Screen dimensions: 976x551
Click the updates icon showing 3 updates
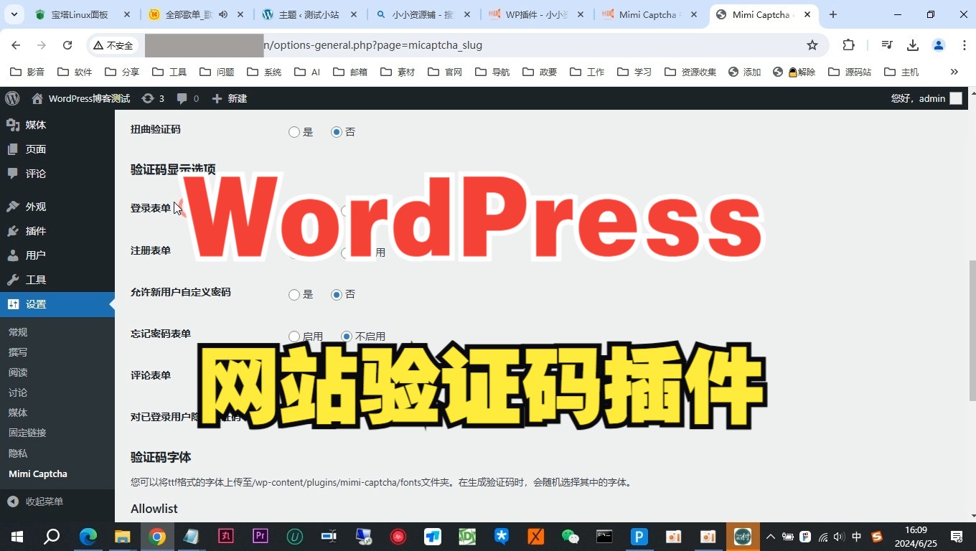click(x=149, y=98)
